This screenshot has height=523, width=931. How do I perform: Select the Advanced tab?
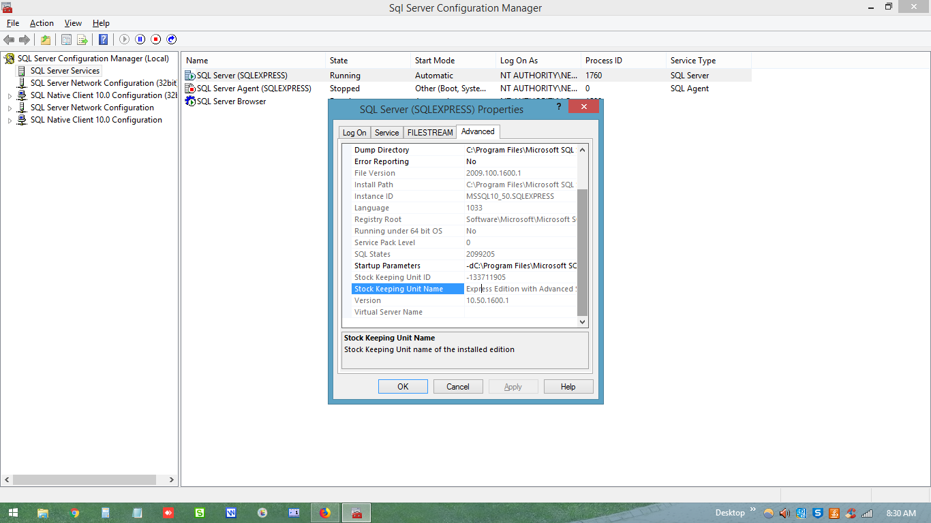478,131
